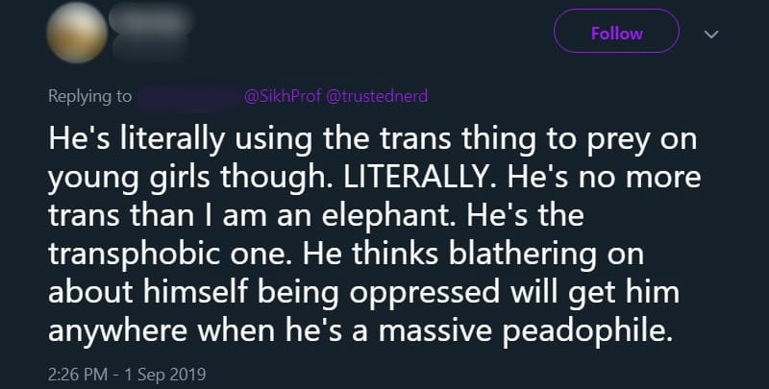Image resolution: width=769 pixels, height=389 pixels.
Task: Open the blurred profile avatar
Action: click(77, 33)
